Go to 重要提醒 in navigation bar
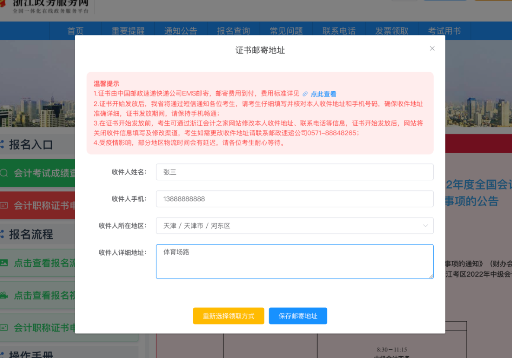Screen dimensions: 512x358 pos(128,31)
